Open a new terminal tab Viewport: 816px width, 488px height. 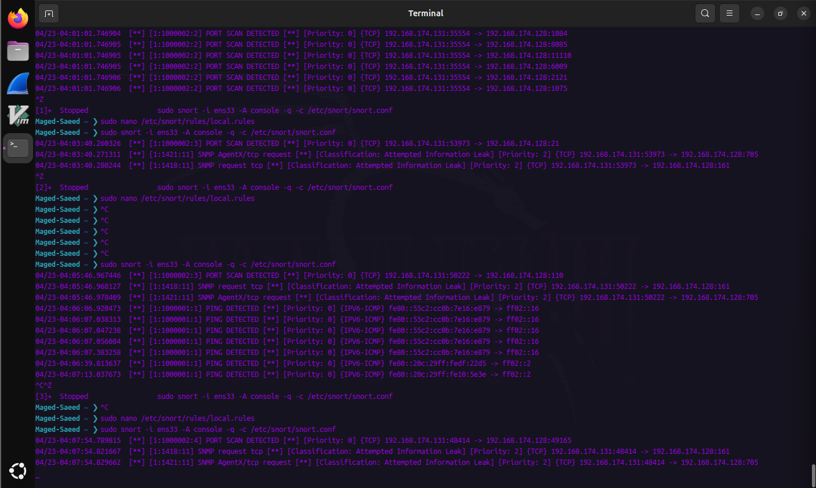[49, 13]
